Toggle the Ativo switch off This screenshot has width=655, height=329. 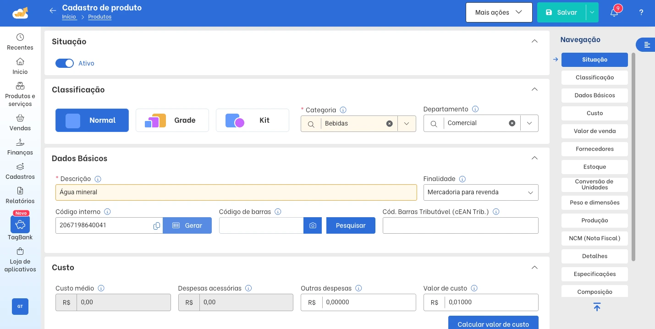click(65, 63)
